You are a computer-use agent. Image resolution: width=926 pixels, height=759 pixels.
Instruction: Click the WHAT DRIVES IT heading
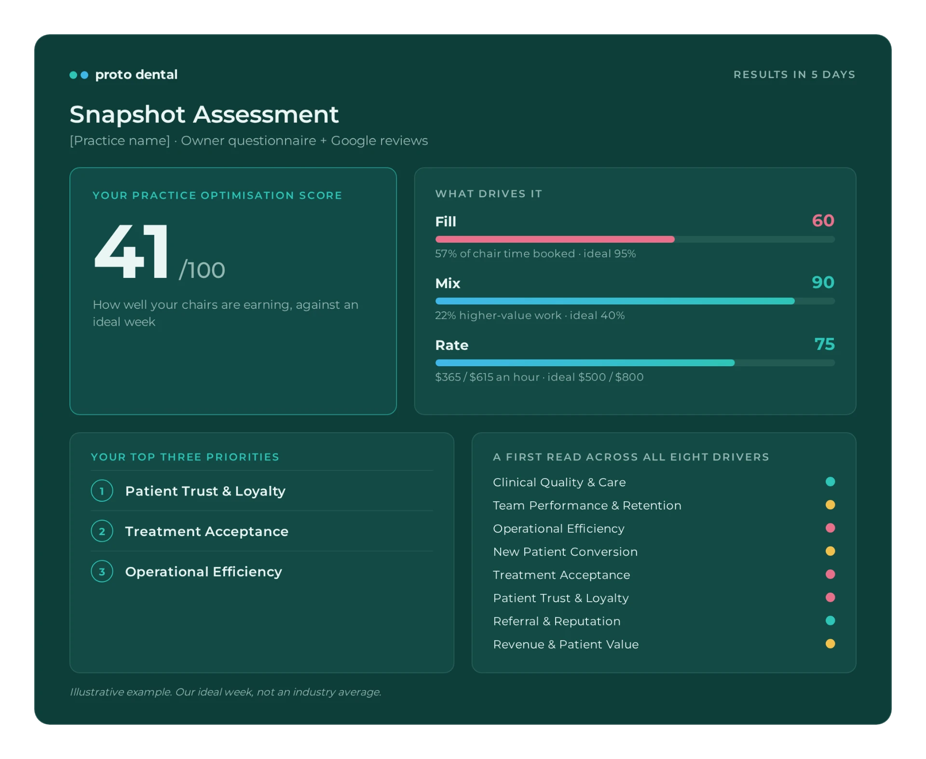pos(489,193)
